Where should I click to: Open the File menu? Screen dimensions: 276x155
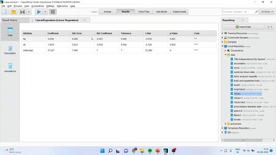point(3,6)
